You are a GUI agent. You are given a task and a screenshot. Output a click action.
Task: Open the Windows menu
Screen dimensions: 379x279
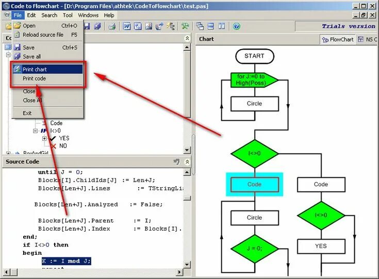tap(88, 15)
